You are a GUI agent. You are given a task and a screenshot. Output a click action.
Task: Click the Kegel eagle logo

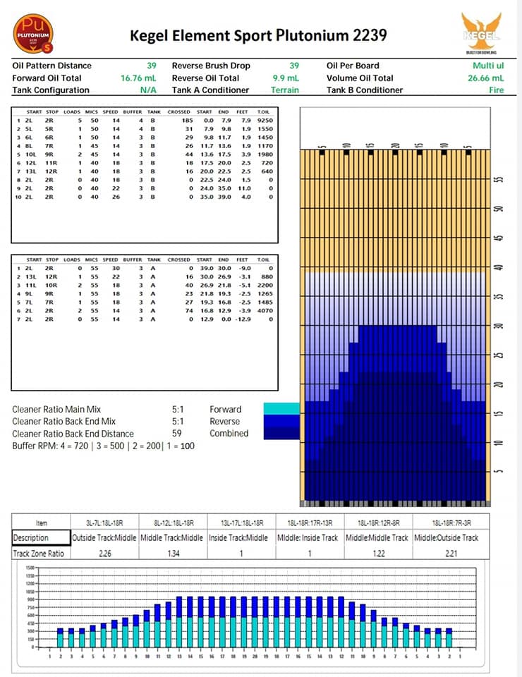pos(481,32)
